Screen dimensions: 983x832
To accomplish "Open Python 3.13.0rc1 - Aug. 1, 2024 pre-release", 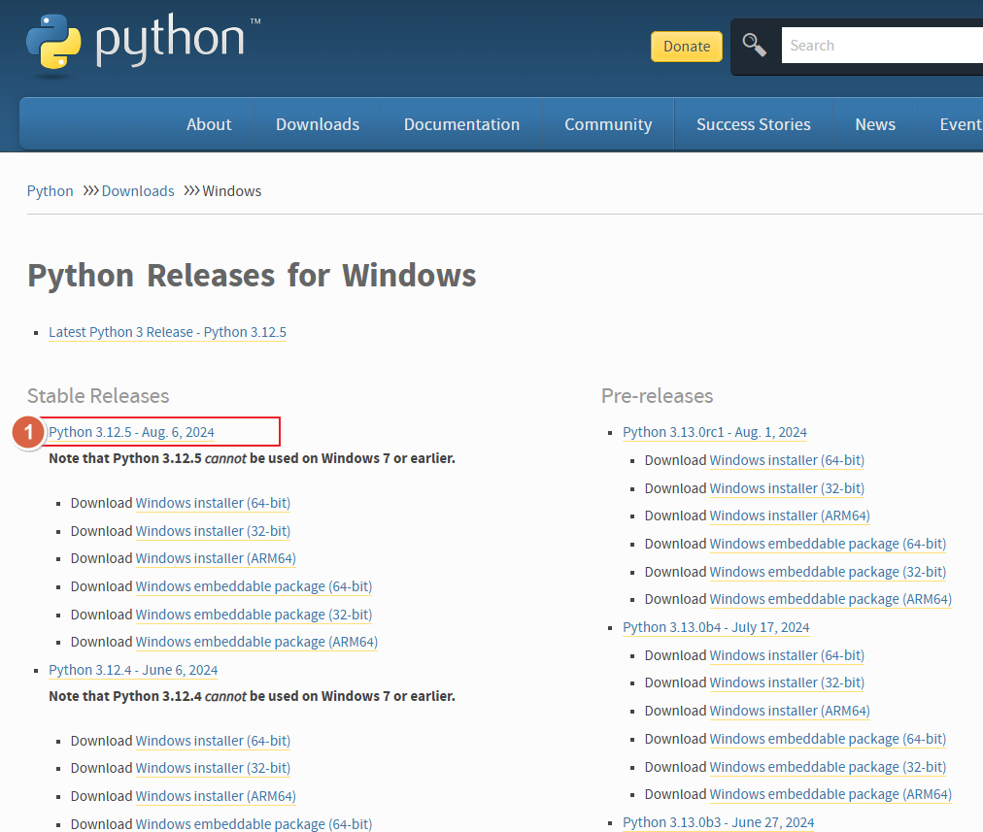I will [715, 432].
